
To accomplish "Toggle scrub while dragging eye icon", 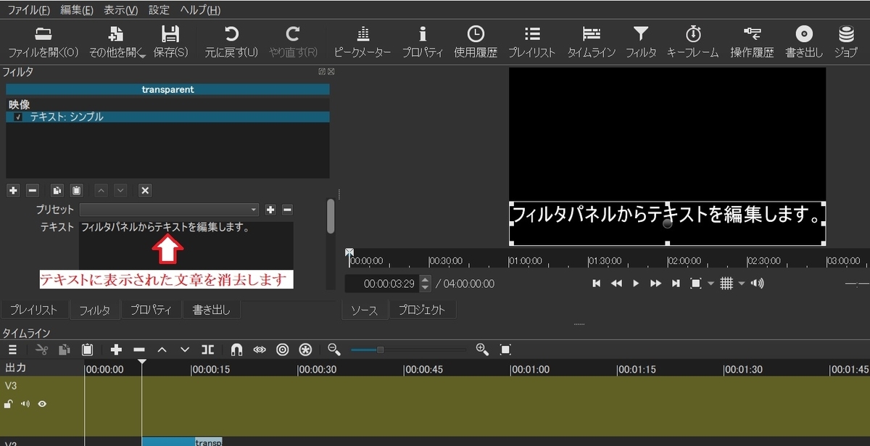I will 260,350.
